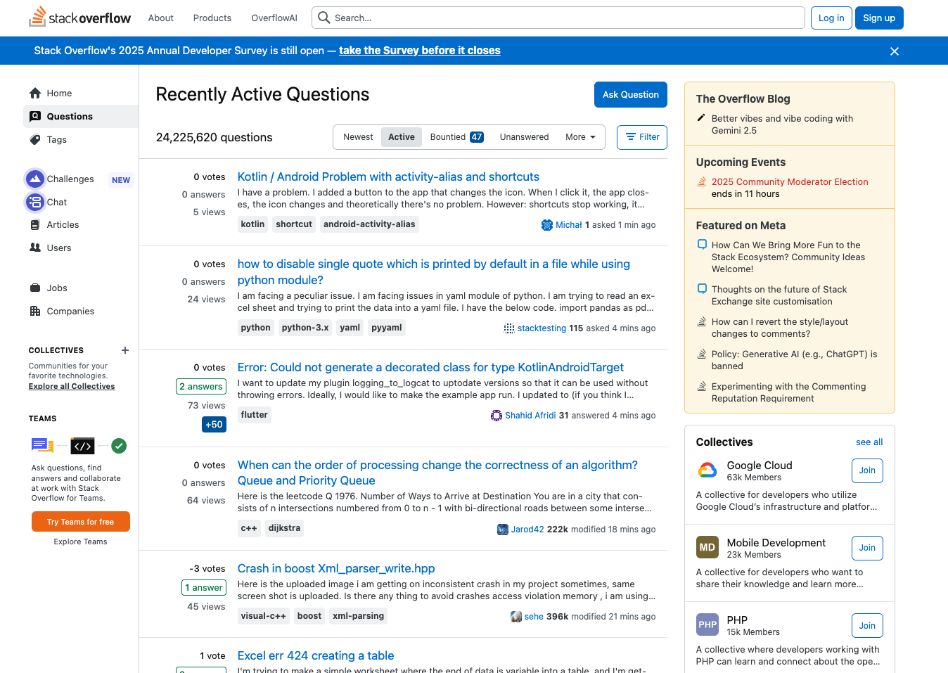The height and width of the screenshot is (673, 948).
Task: Click 'see all' in the Collectives panel
Action: tap(869, 442)
